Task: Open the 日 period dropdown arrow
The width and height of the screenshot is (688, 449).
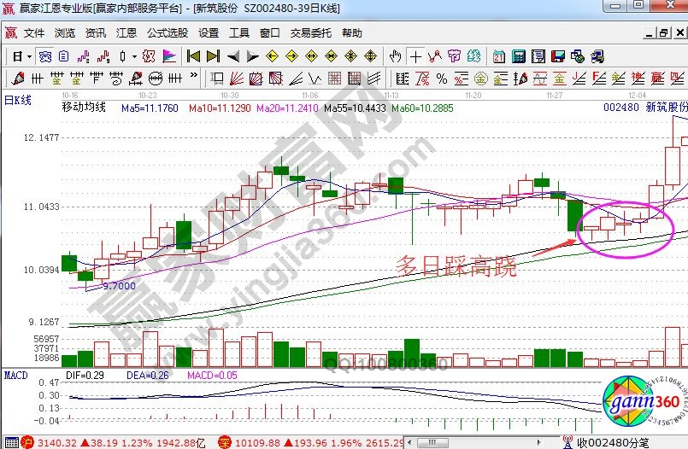Action: pyautogui.click(x=28, y=56)
